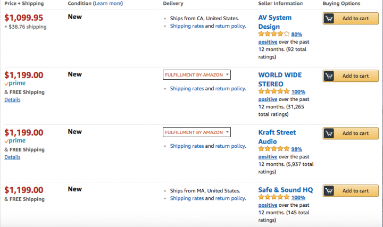The width and height of the screenshot is (383, 227).
Task: Click $1,199.00 price in Safe & Sound HQ row
Action: point(24,190)
